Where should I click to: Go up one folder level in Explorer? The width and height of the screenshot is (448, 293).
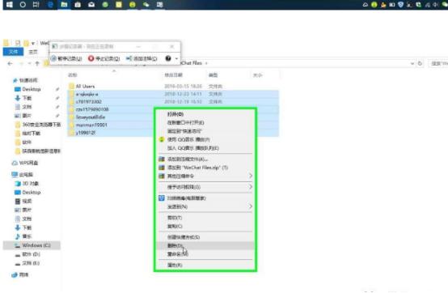click(37, 63)
